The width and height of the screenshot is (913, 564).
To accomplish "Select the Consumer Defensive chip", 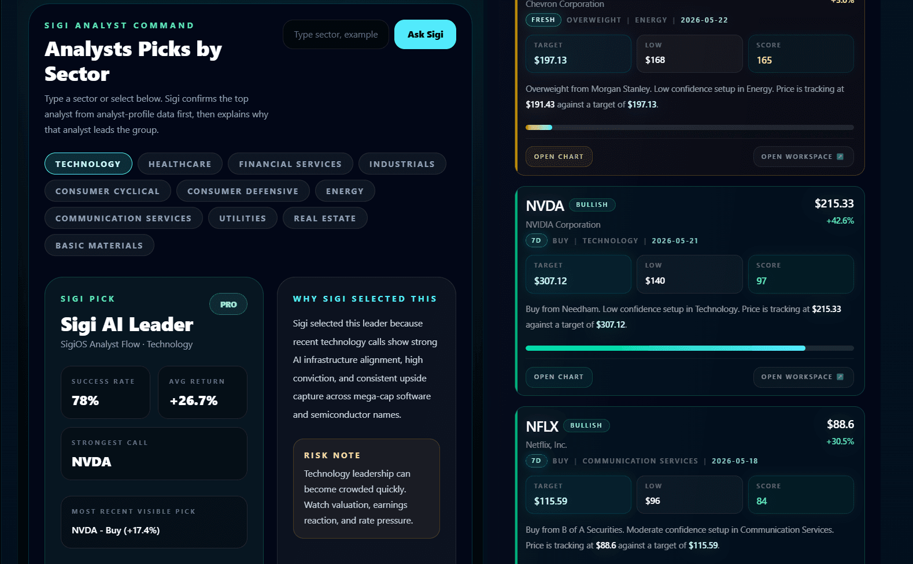I will 243,191.
